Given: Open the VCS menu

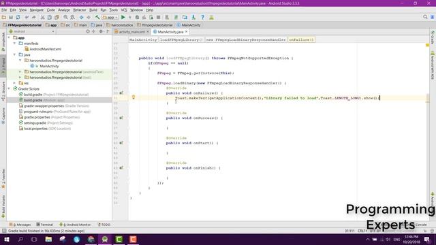Looking at the screenshot, I should pyautogui.click(x=124, y=10).
